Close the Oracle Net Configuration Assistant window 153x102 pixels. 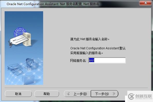146,3
